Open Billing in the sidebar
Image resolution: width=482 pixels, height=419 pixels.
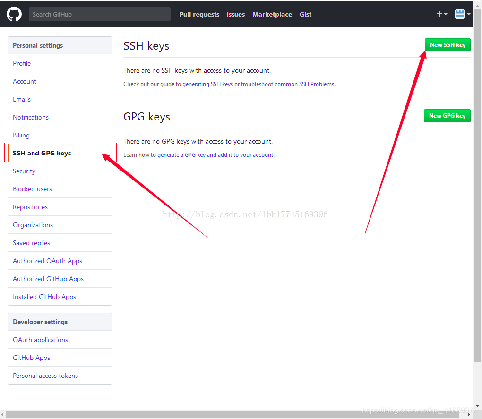60,135
